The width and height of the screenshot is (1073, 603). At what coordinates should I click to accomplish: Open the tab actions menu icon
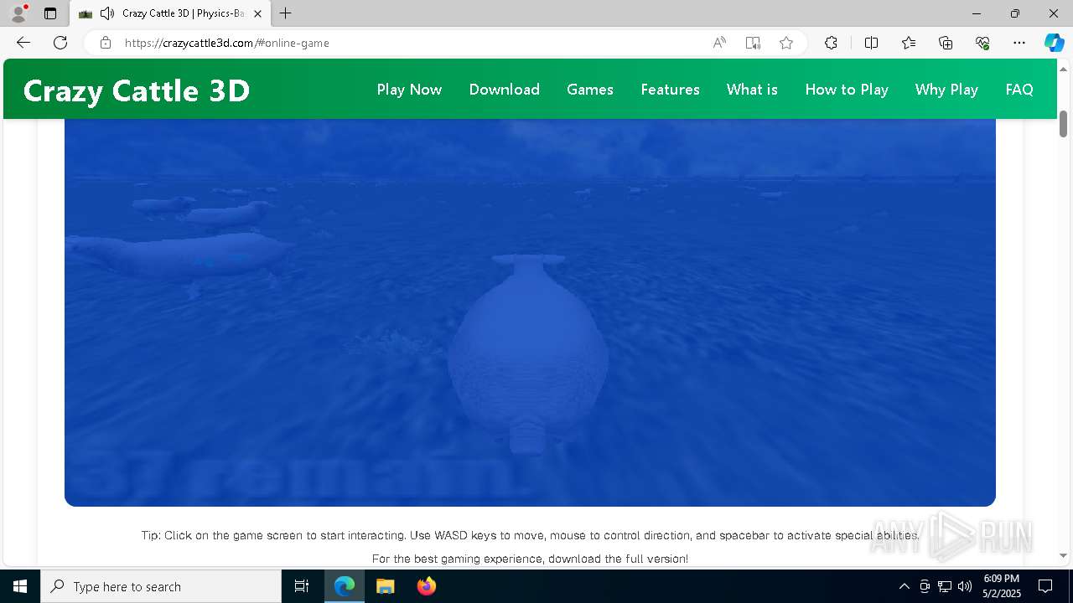[x=50, y=13]
